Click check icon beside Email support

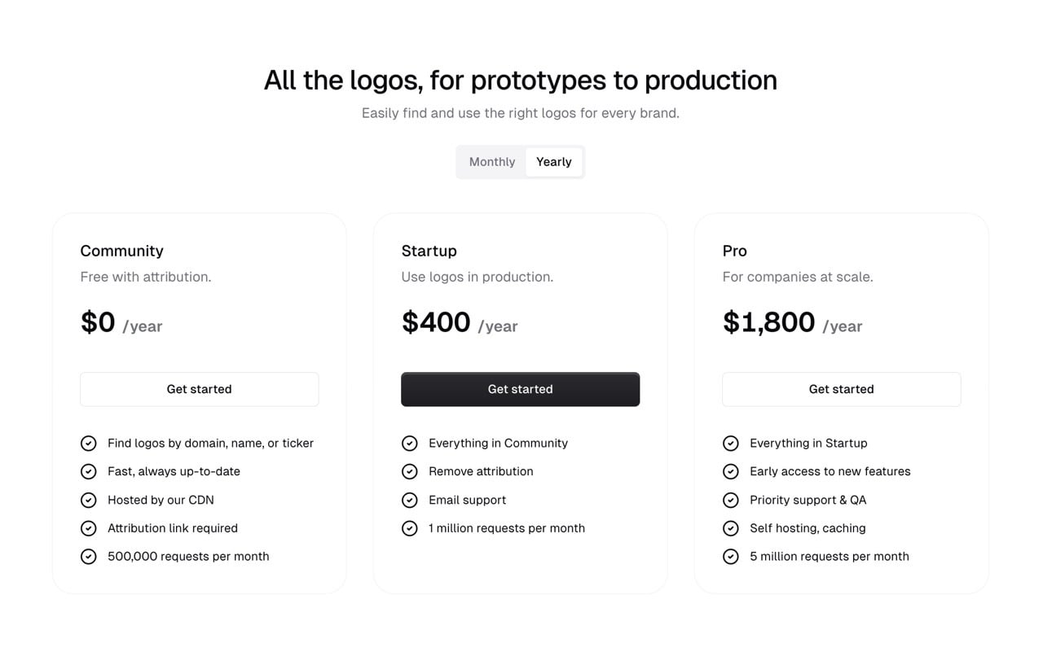410,501
